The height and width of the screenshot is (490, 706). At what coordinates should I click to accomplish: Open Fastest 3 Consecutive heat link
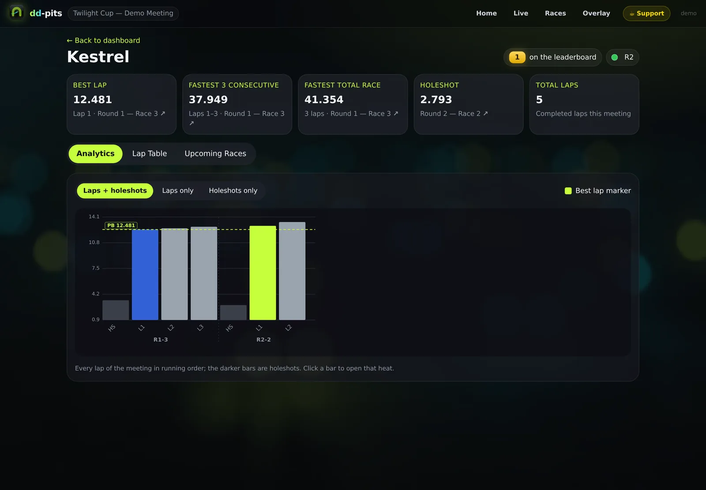(237, 118)
